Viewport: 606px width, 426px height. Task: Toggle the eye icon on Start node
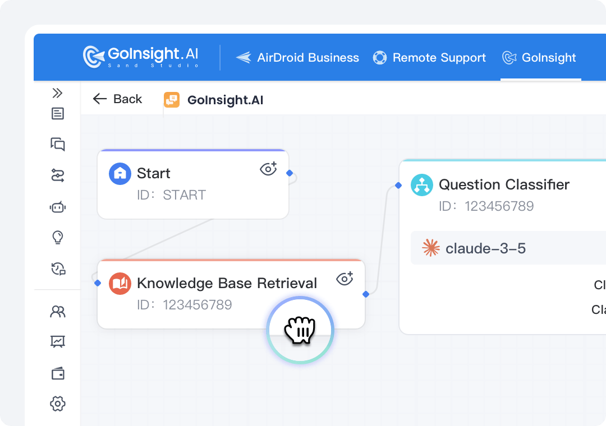coord(268,169)
